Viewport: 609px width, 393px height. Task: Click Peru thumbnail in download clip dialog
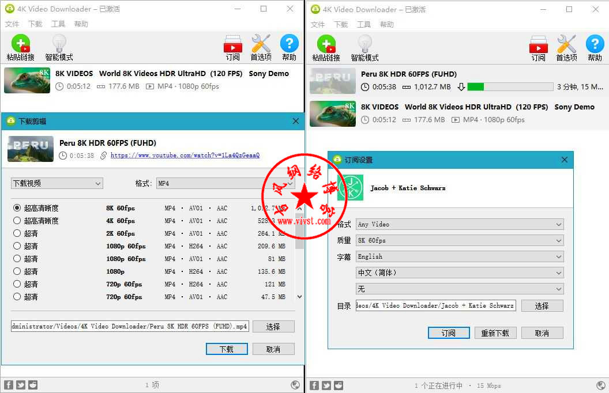tap(31, 149)
